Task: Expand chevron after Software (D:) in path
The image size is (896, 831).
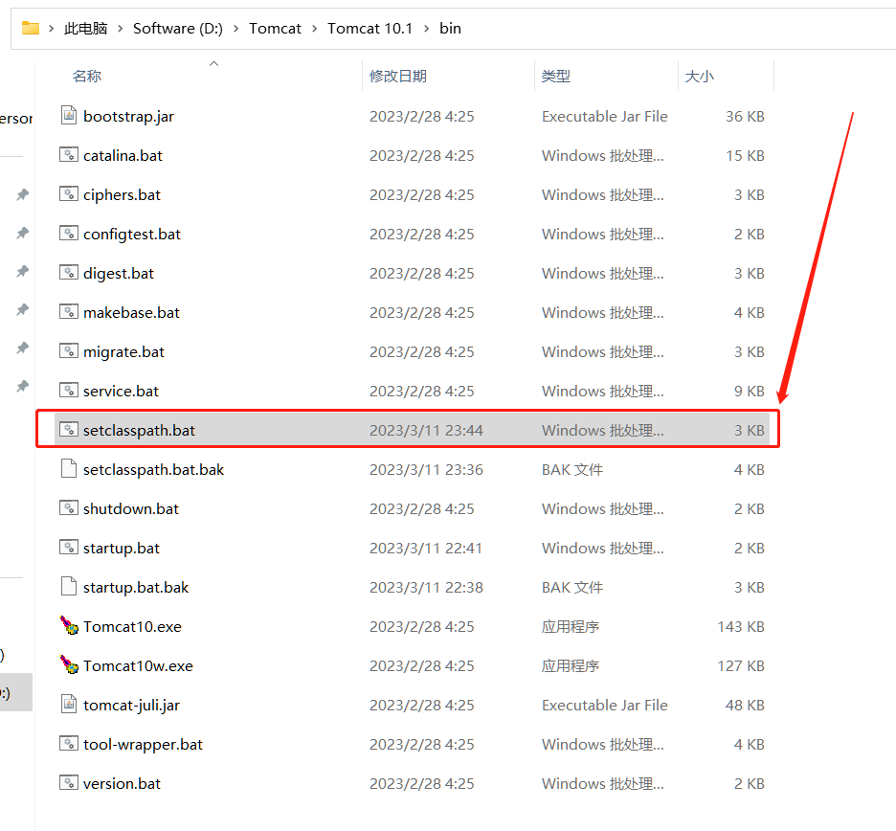Action: click(x=235, y=29)
